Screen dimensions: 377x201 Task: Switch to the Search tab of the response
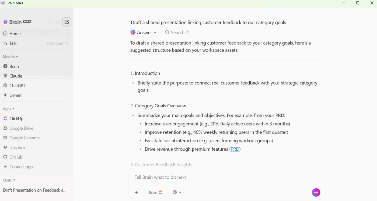177,32
